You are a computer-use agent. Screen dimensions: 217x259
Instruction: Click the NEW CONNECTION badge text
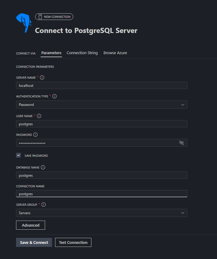[x=57, y=17]
